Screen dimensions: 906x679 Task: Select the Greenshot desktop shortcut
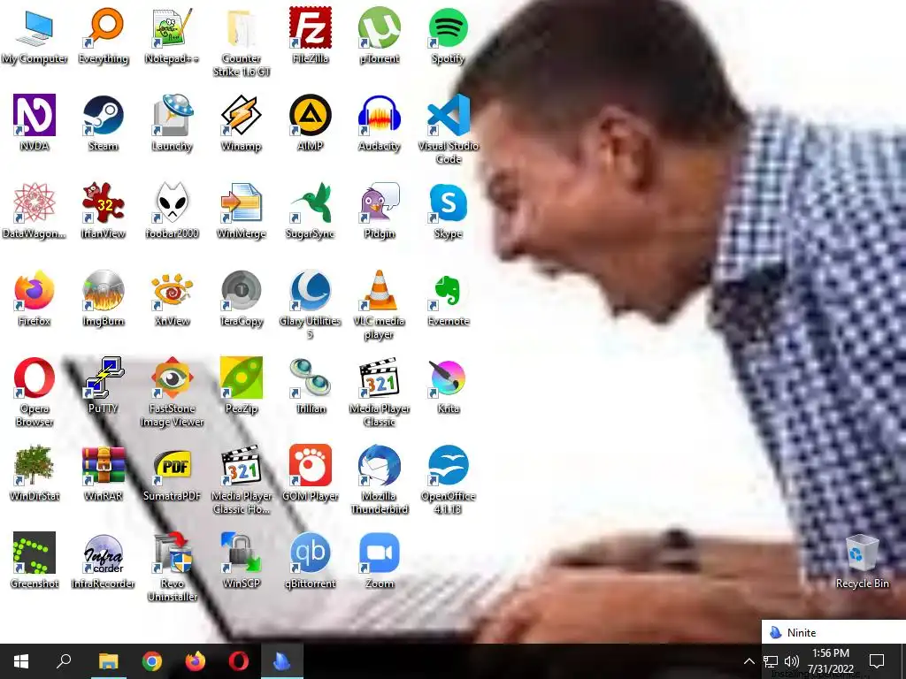(x=35, y=561)
